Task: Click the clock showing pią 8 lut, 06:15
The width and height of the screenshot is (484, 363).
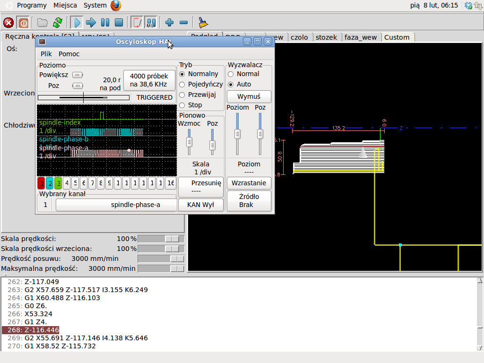Action: click(x=434, y=5)
